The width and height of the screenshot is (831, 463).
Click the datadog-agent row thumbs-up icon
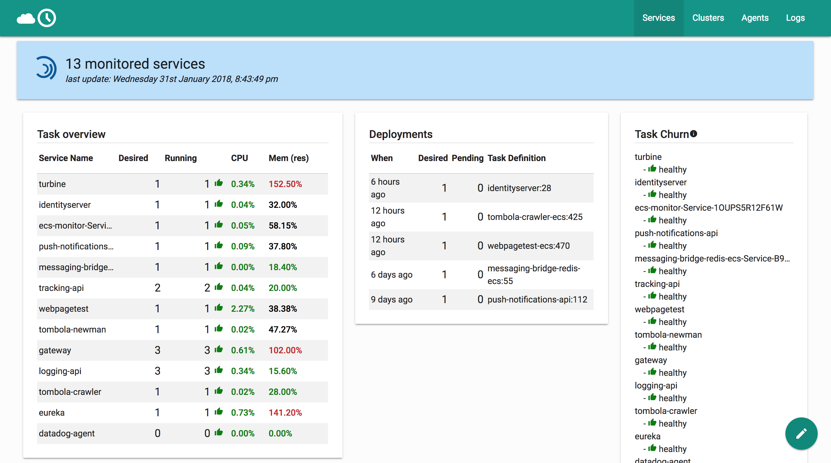[x=219, y=433]
